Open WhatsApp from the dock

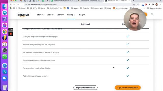pos(5,57)
